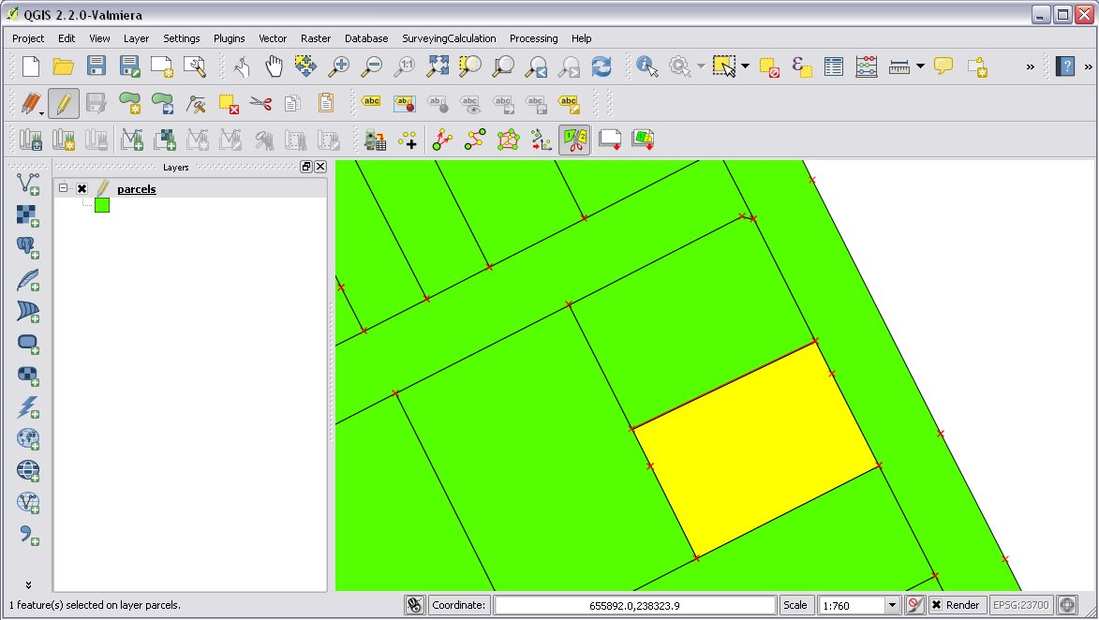
Task: Open the SurveyingCalculation menu
Action: tap(449, 38)
